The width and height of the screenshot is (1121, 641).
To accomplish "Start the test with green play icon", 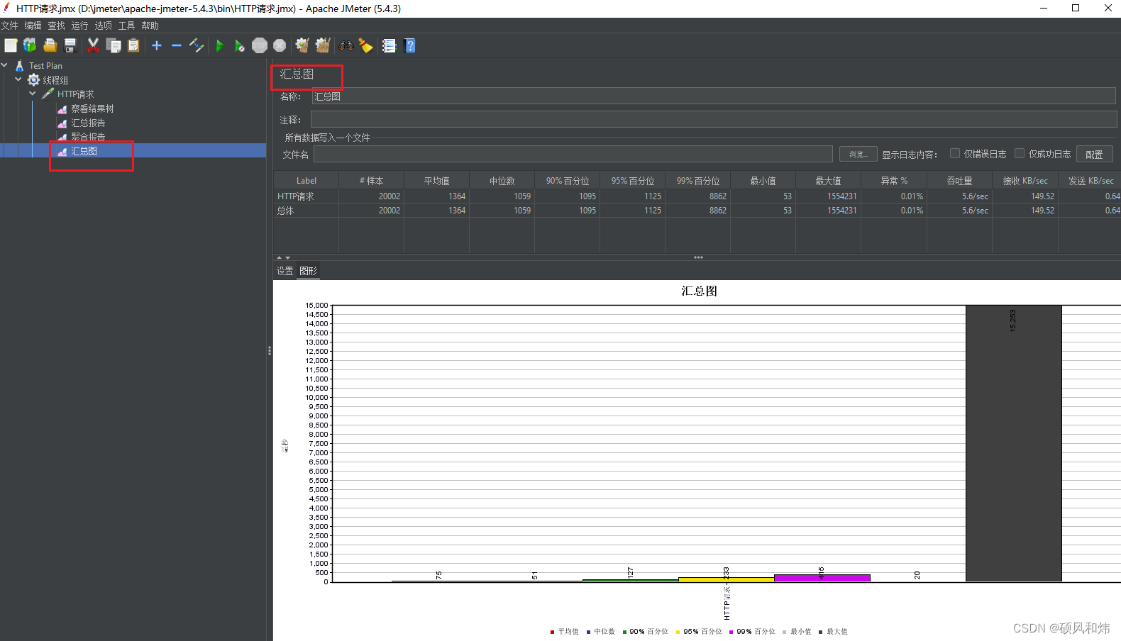I will pos(219,45).
